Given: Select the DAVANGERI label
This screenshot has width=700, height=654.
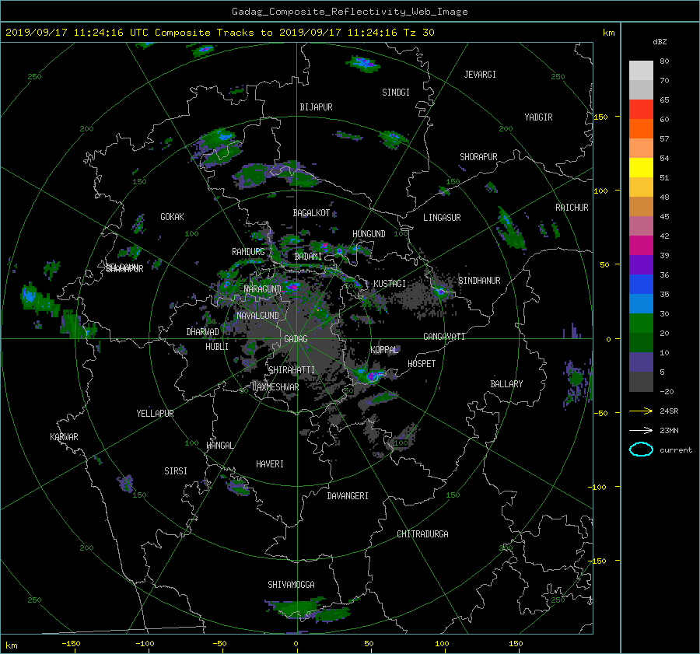Looking at the screenshot, I should tap(348, 496).
